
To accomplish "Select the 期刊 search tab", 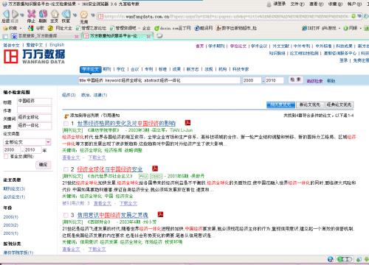I will pyautogui.click(x=107, y=69).
